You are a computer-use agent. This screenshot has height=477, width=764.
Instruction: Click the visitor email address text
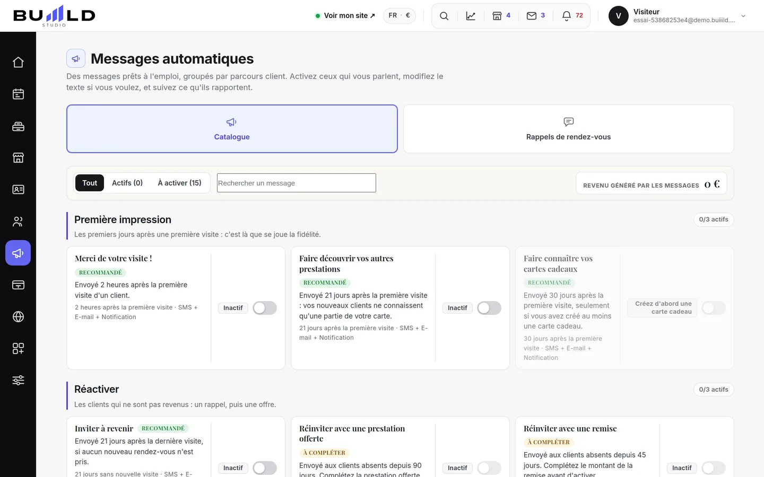[684, 20]
